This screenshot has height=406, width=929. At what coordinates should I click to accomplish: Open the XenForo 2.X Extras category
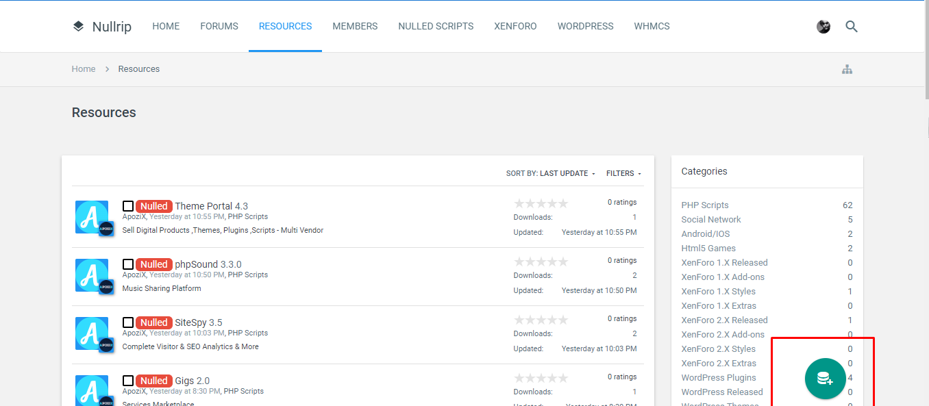[x=719, y=364]
